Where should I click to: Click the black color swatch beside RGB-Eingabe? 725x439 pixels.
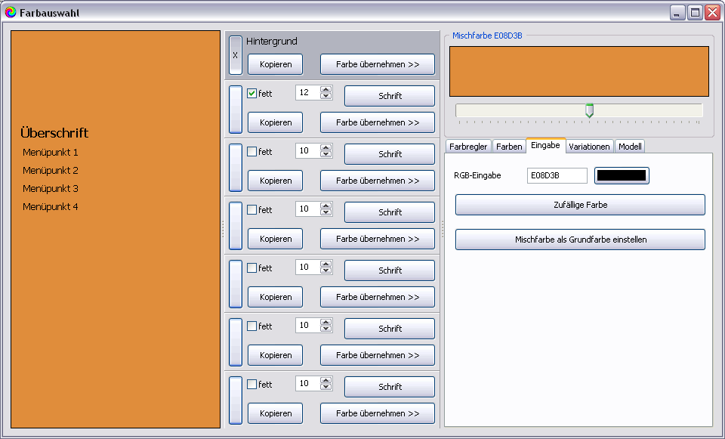click(x=622, y=175)
